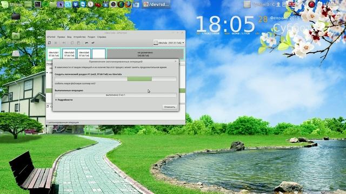Select the /dev/sda5 partition block

69,54
